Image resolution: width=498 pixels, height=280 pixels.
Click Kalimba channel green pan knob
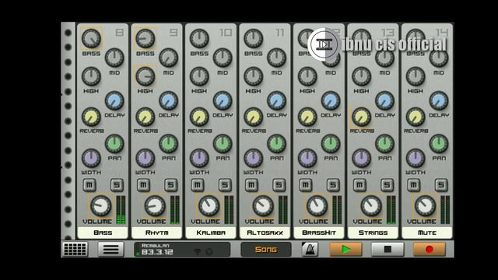pyautogui.click(x=223, y=143)
